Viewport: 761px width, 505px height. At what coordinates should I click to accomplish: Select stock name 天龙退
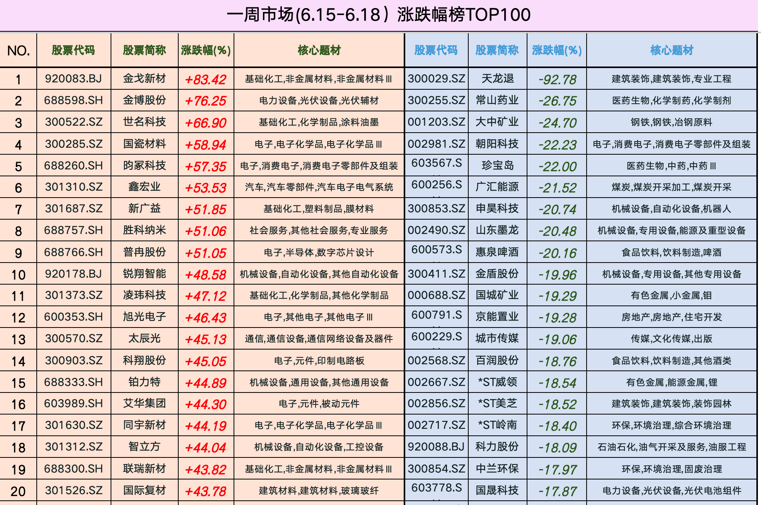[497, 78]
